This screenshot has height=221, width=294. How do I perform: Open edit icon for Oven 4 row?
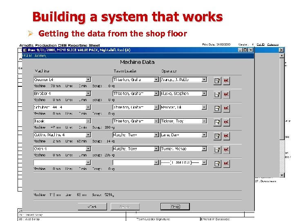click(x=217, y=150)
